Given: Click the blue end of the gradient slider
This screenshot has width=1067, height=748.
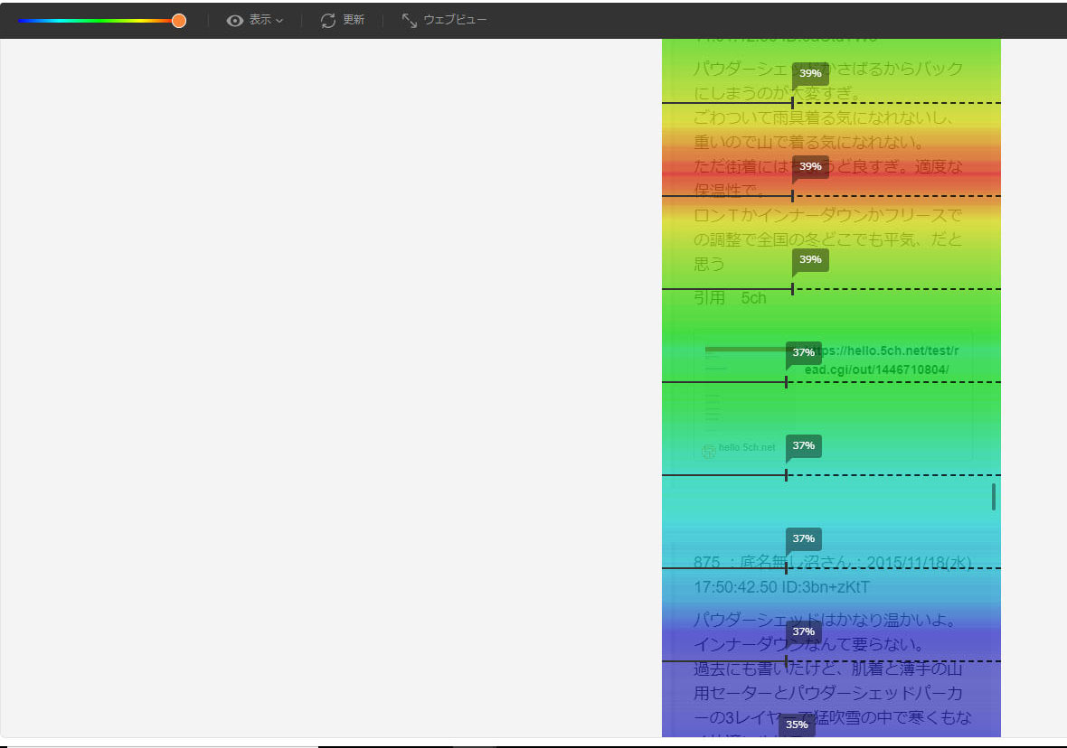Looking at the screenshot, I should [x=22, y=21].
